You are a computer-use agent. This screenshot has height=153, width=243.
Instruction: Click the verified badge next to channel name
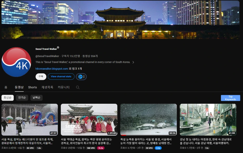pyautogui.click(x=58, y=47)
